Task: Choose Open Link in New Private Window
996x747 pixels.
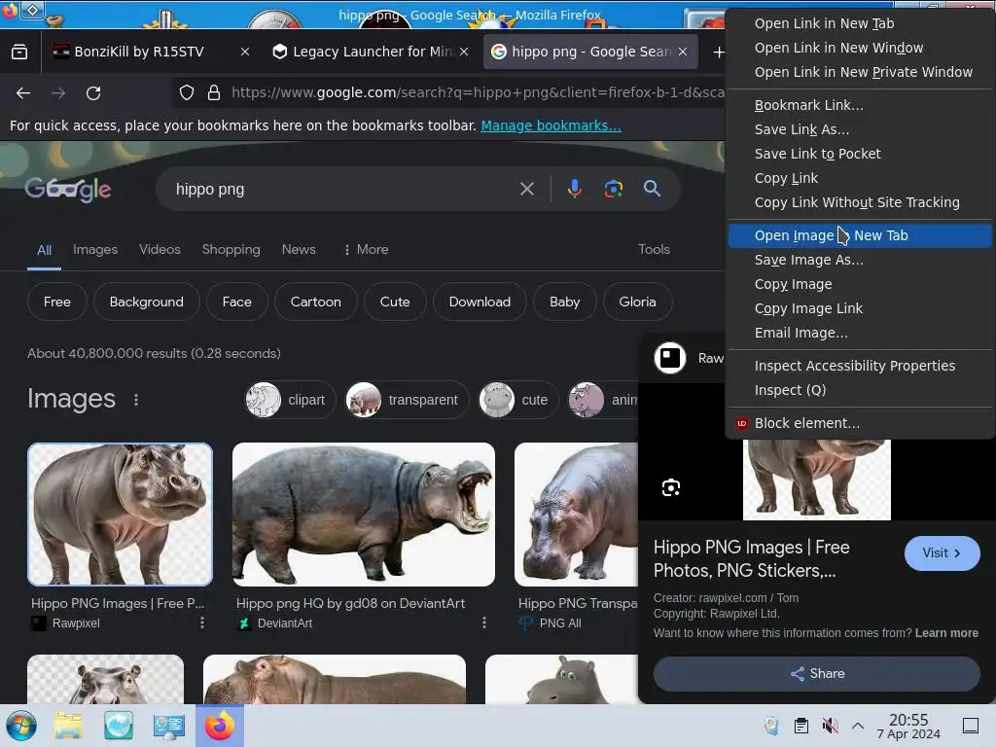Action: tap(860, 72)
